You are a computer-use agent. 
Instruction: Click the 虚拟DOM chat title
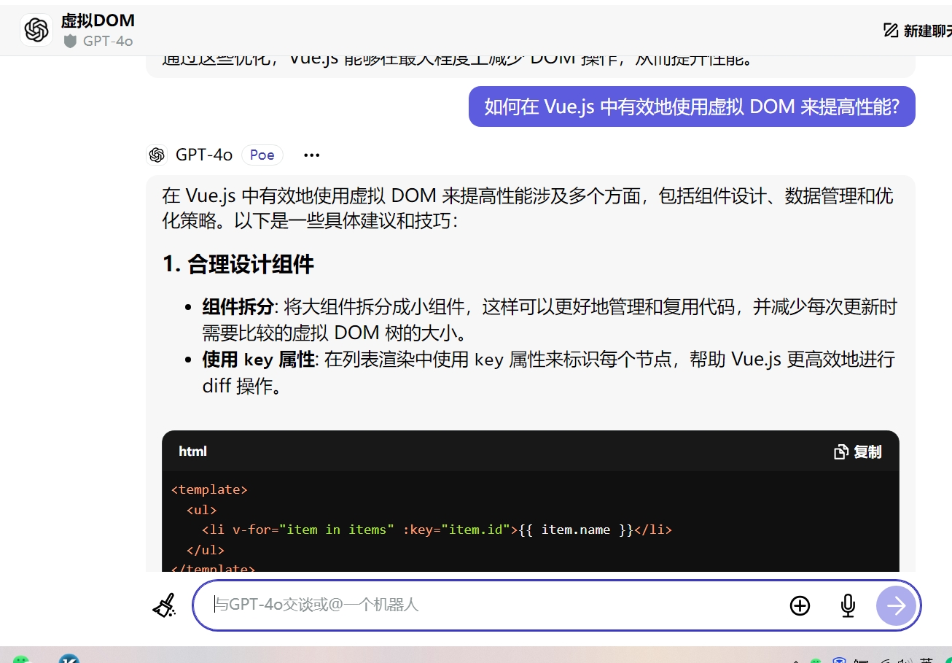[98, 21]
